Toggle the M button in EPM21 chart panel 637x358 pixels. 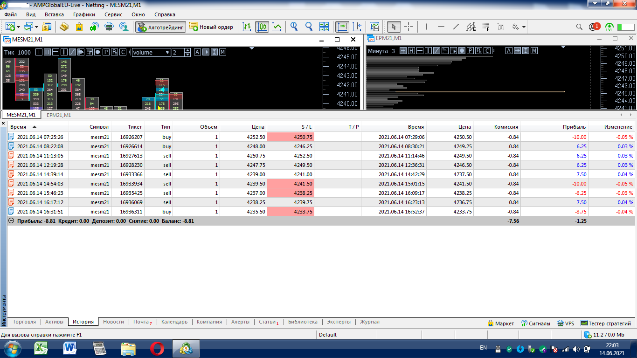coord(534,51)
